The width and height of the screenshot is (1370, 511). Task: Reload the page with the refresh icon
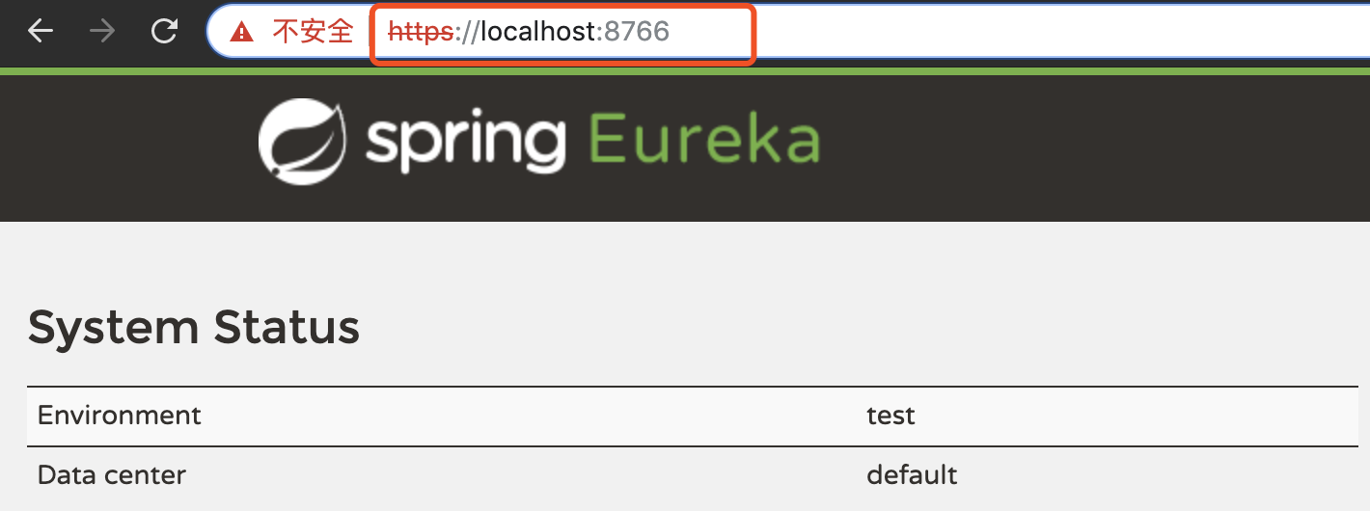coord(165,32)
